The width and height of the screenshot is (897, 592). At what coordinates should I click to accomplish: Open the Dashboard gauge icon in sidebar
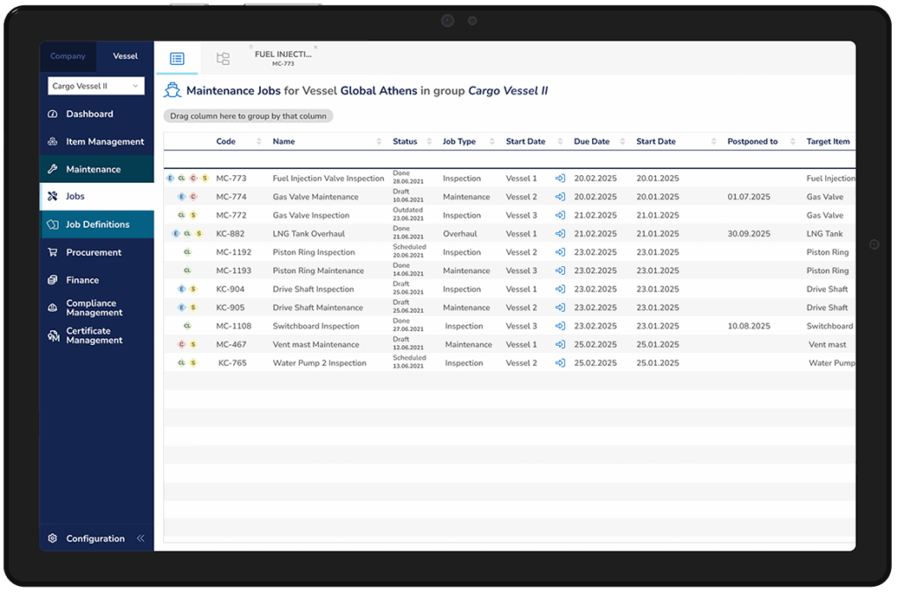click(x=53, y=114)
